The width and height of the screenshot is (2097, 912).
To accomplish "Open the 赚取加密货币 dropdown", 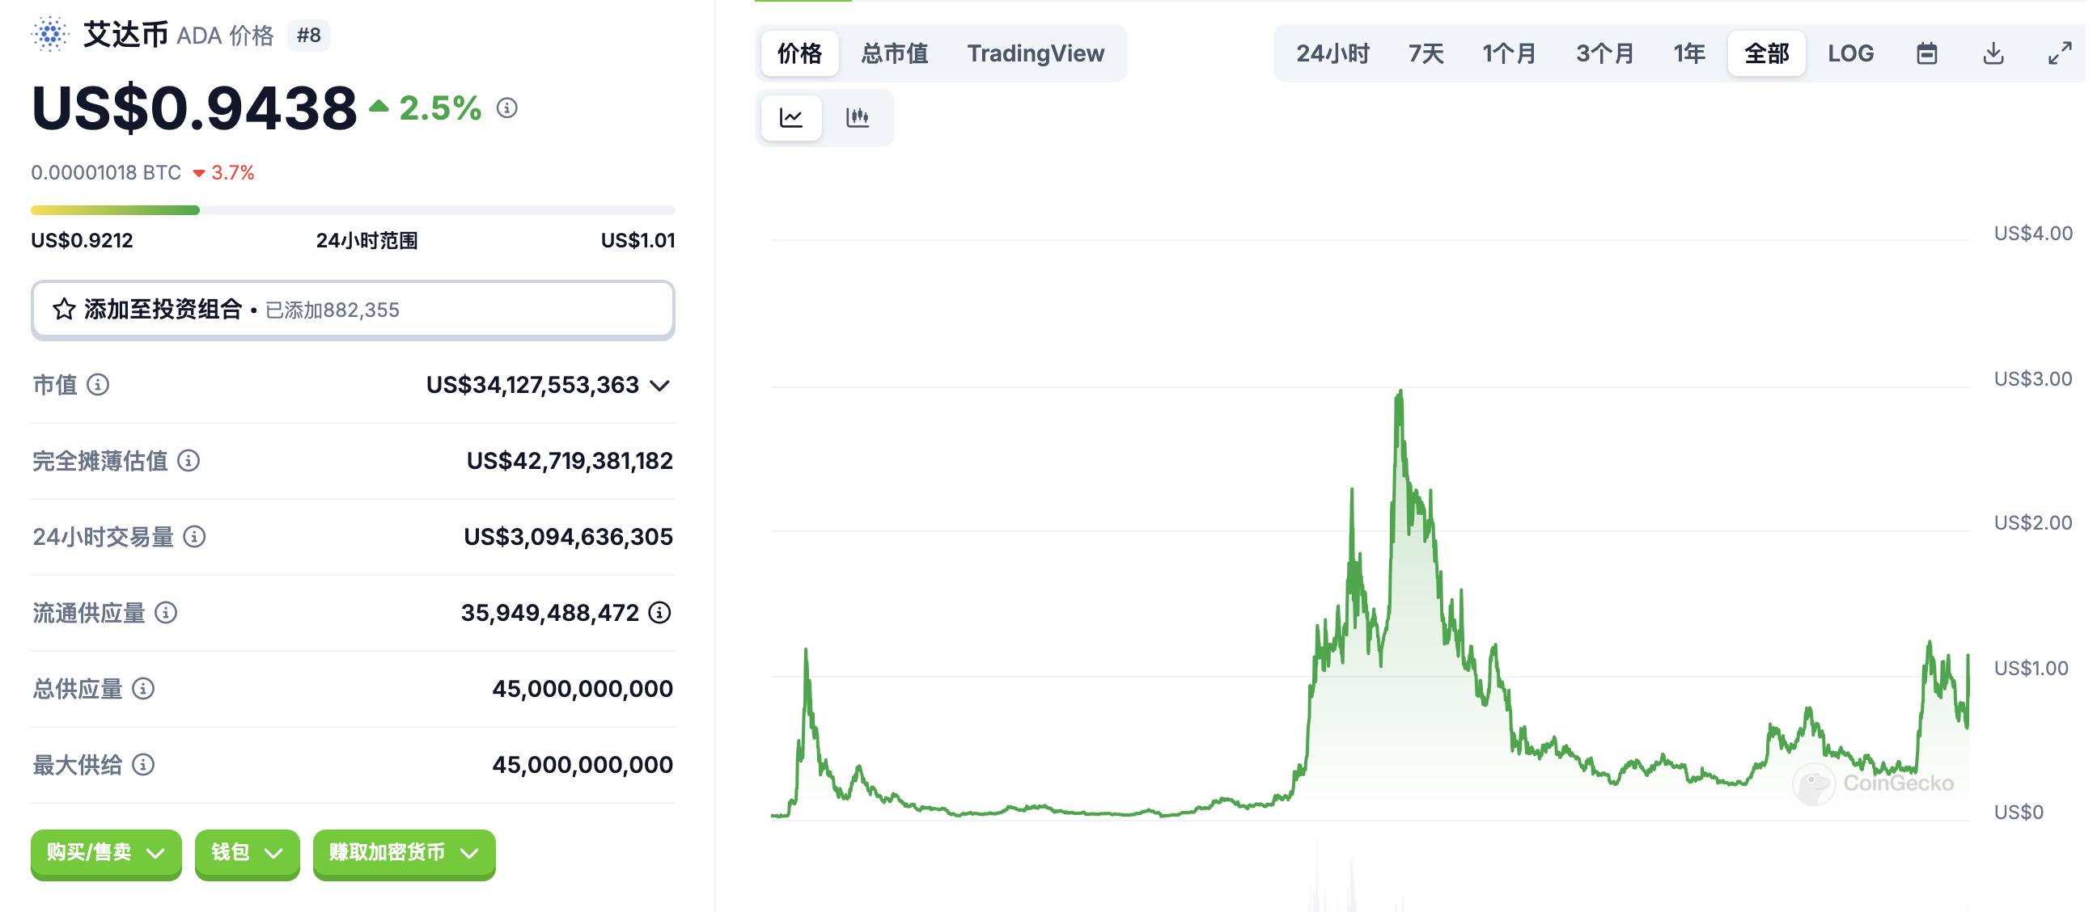I will 402,855.
